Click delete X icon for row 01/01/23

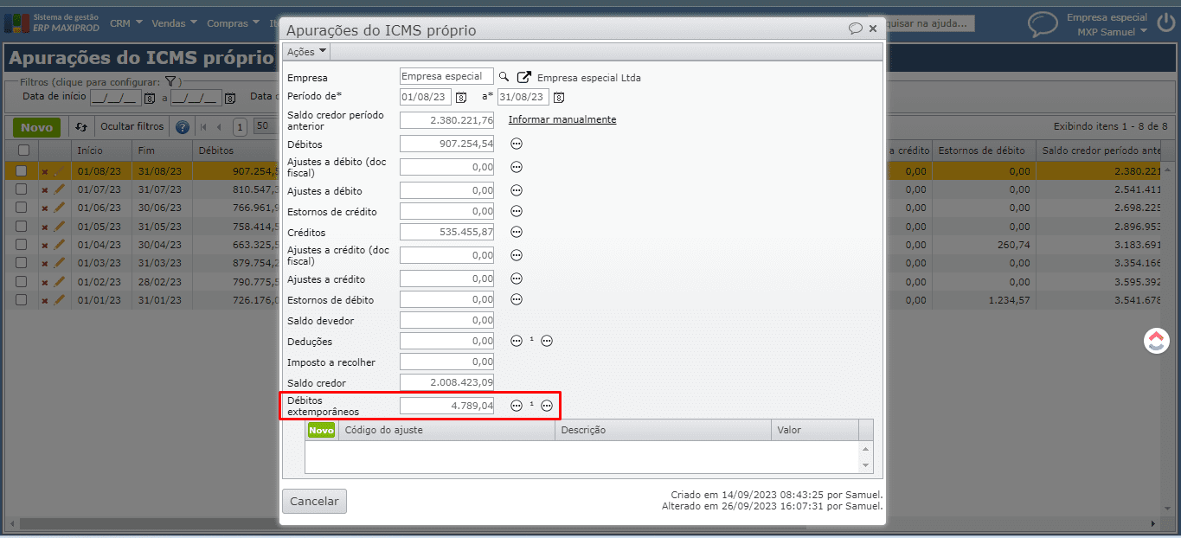point(45,300)
